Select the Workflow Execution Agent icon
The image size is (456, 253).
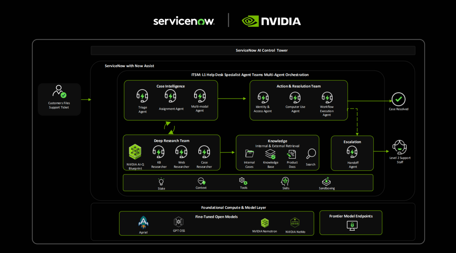tap(327, 98)
